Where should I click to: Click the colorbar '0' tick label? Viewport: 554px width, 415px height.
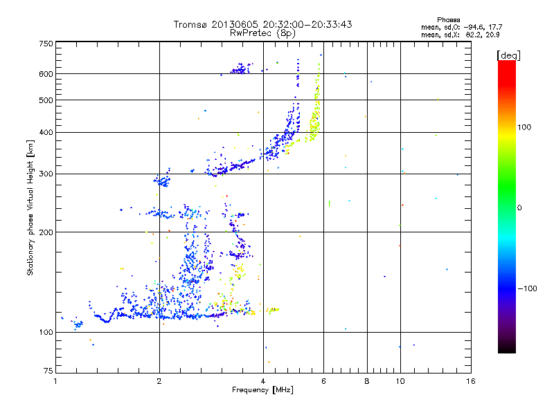tap(519, 208)
